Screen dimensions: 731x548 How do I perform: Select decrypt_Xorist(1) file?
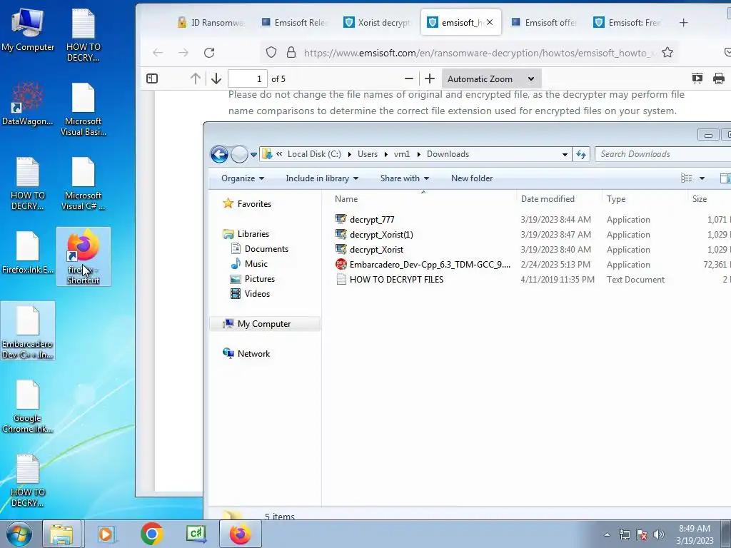[x=381, y=234]
